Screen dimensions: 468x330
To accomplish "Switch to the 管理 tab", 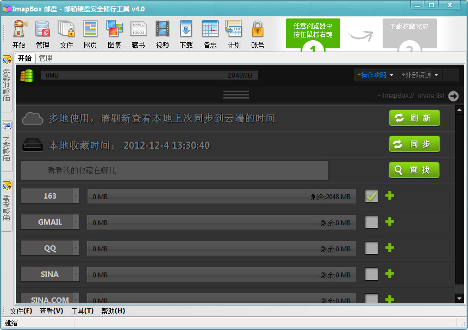I will [46, 58].
